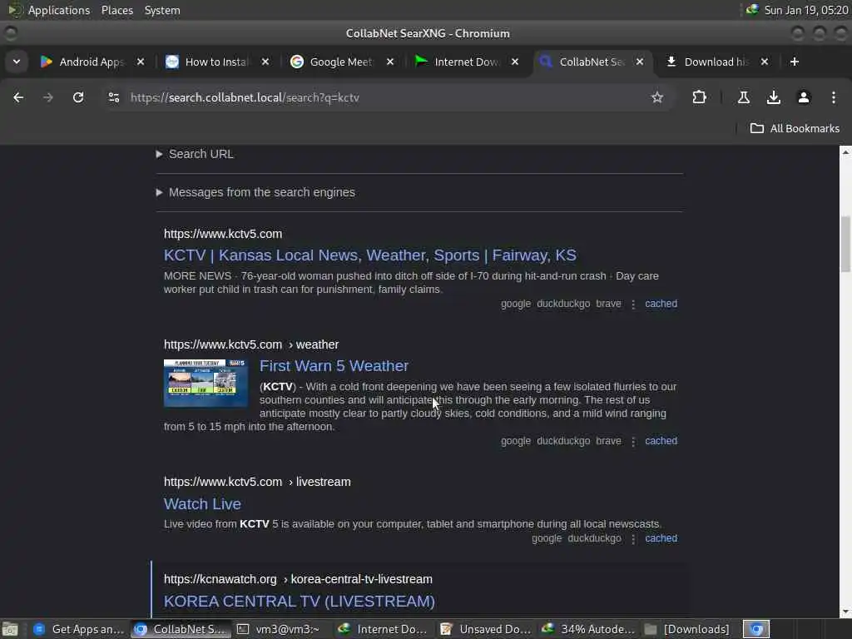852x639 pixels.
Task: Open the tab search dropdown
Action: coord(17,62)
